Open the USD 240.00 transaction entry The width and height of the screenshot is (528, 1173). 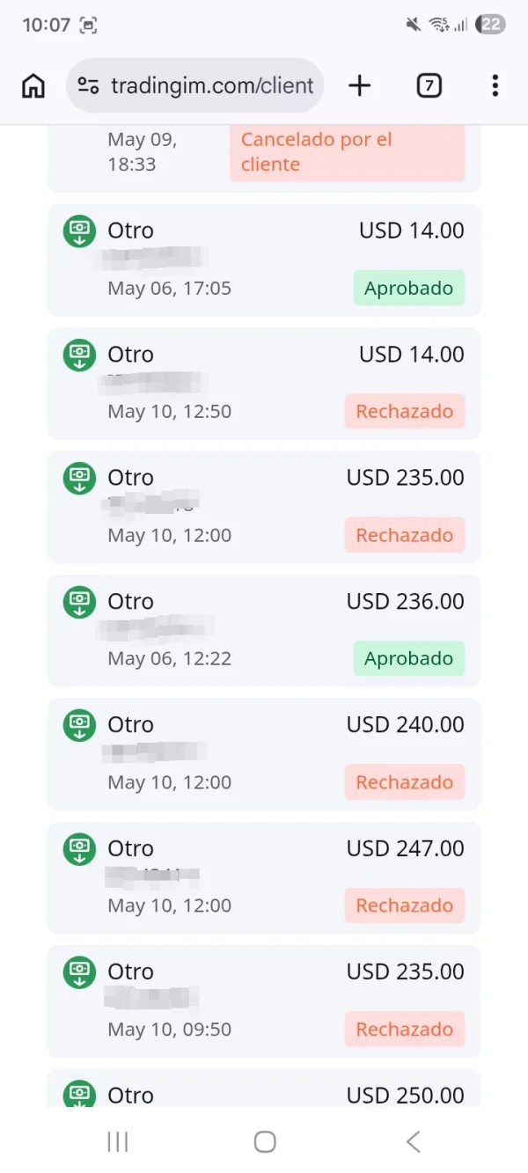click(x=264, y=754)
